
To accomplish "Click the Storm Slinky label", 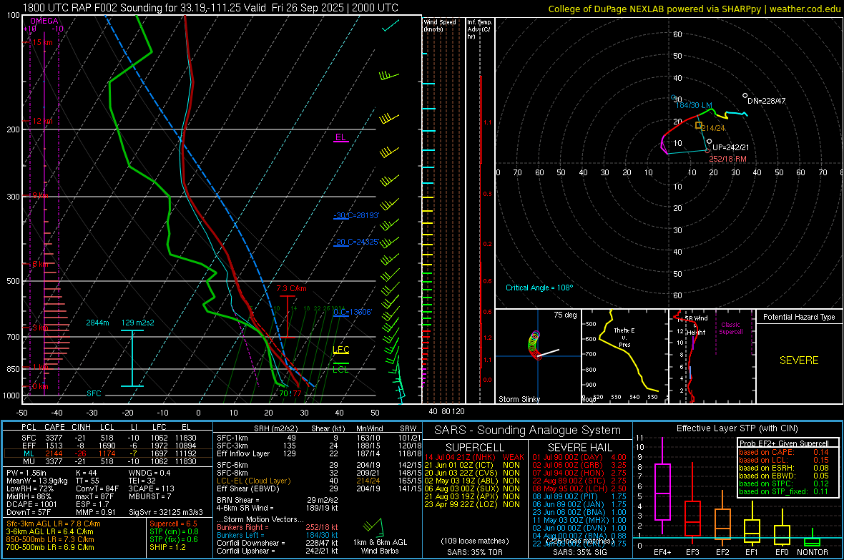I will click(x=519, y=399).
